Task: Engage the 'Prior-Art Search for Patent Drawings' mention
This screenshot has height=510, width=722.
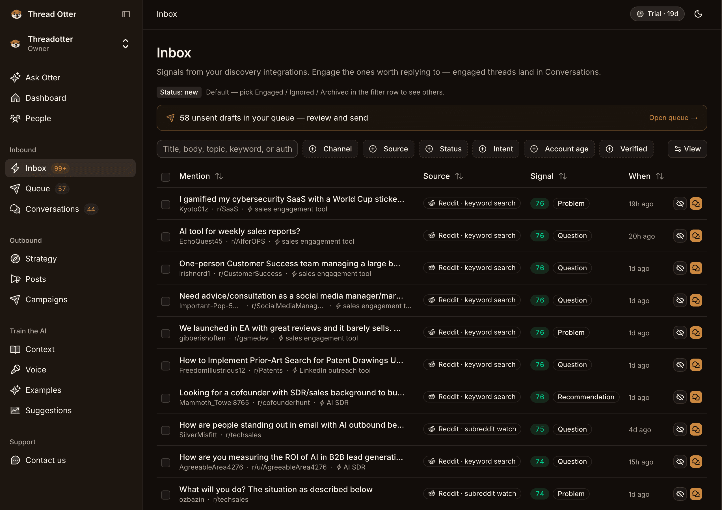Action: [696, 365]
